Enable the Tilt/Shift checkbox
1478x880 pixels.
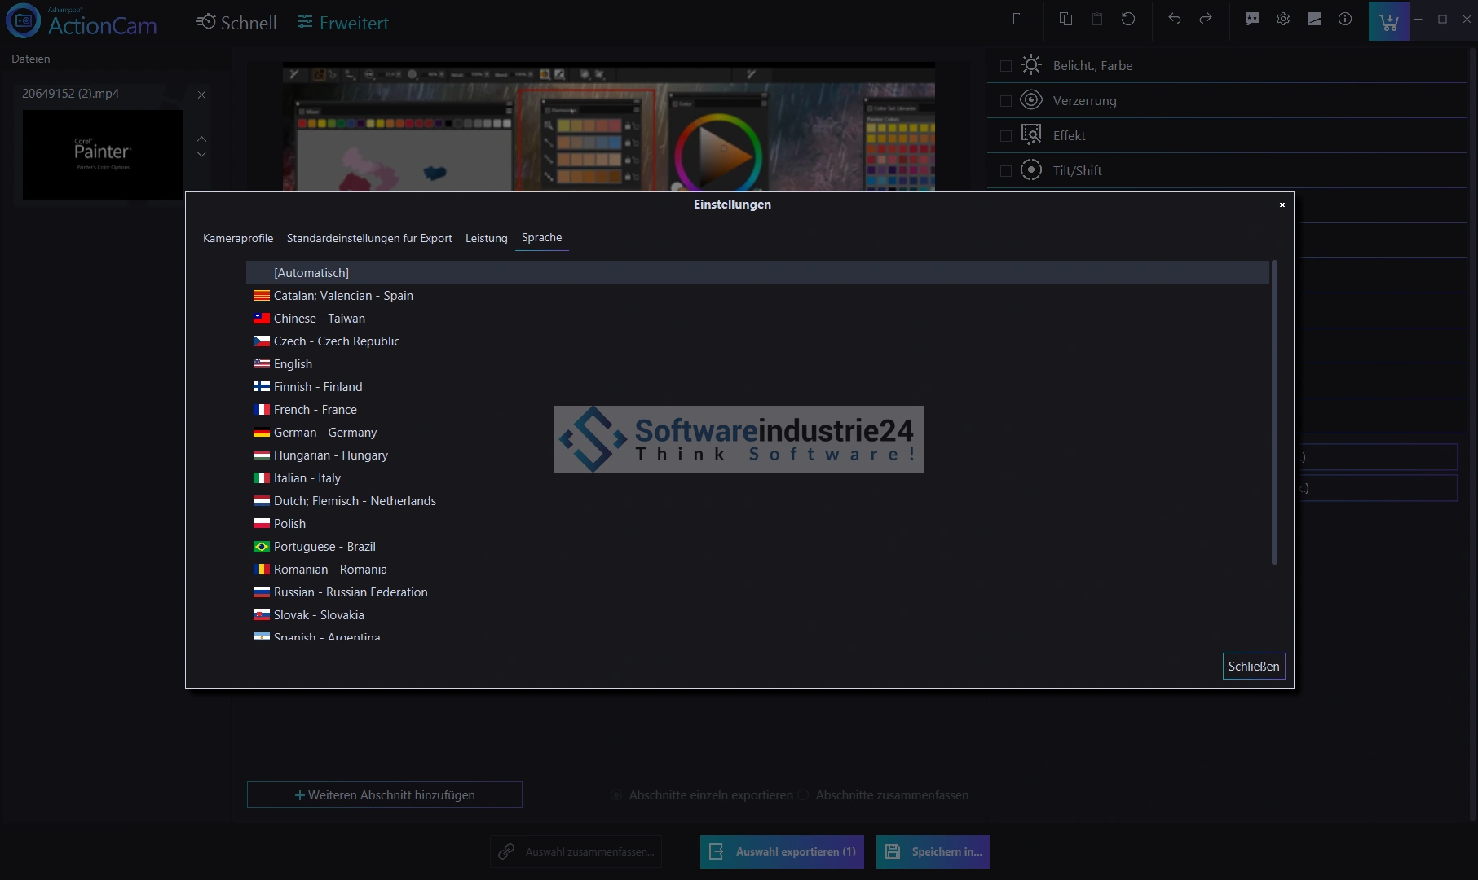(x=1006, y=171)
